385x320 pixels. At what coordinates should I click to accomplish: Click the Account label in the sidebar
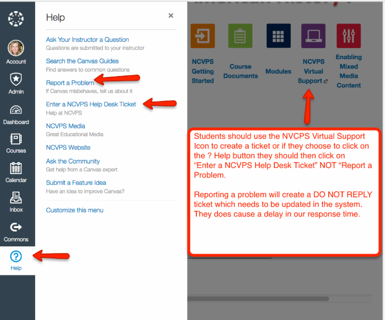pyautogui.click(x=16, y=62)
